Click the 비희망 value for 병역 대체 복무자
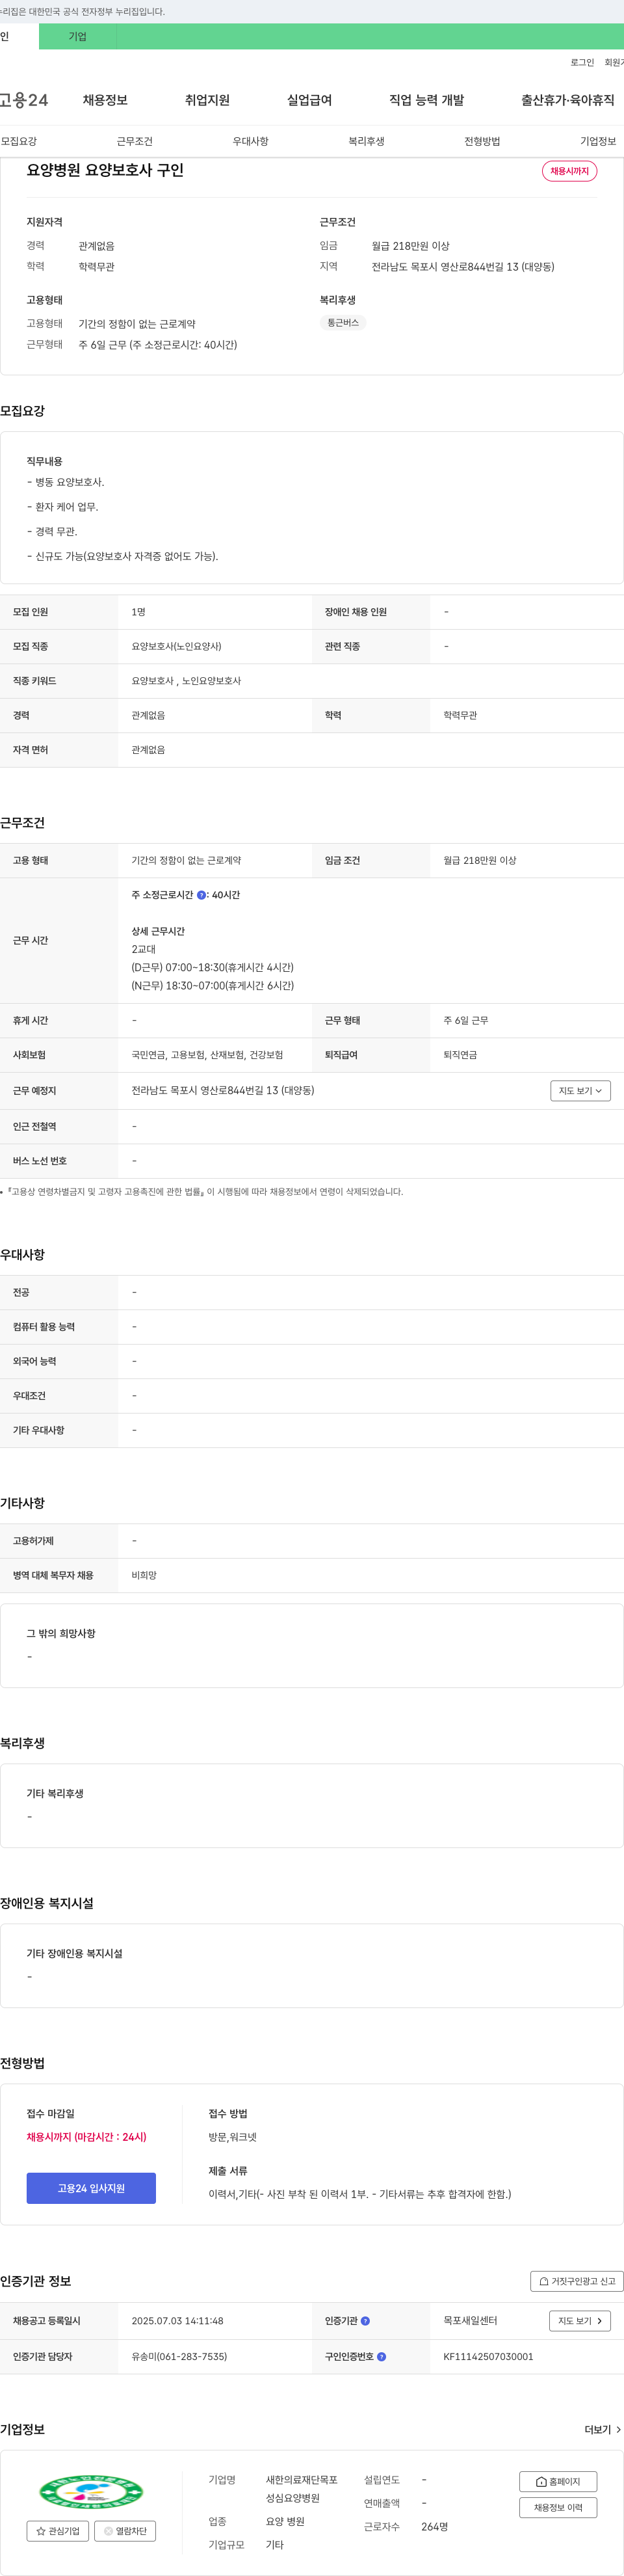 (144, 1576)
